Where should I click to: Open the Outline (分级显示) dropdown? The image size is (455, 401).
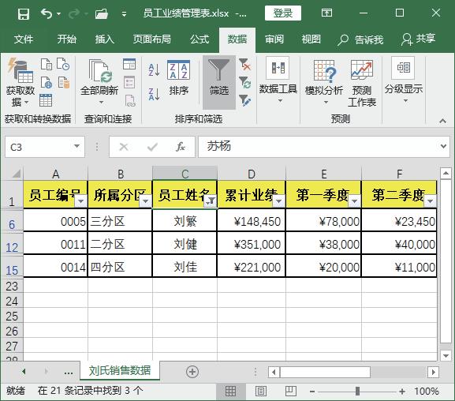pyautogui.click(x=403, y=80)
